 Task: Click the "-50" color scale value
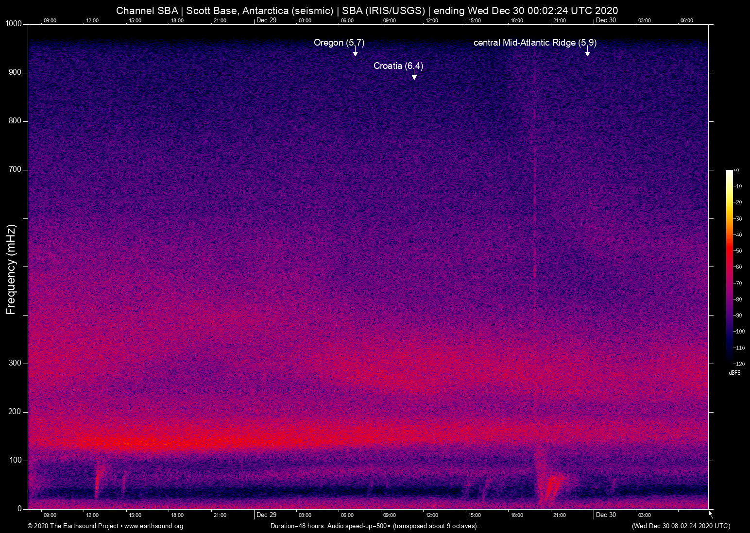click(x=738, y=251)
